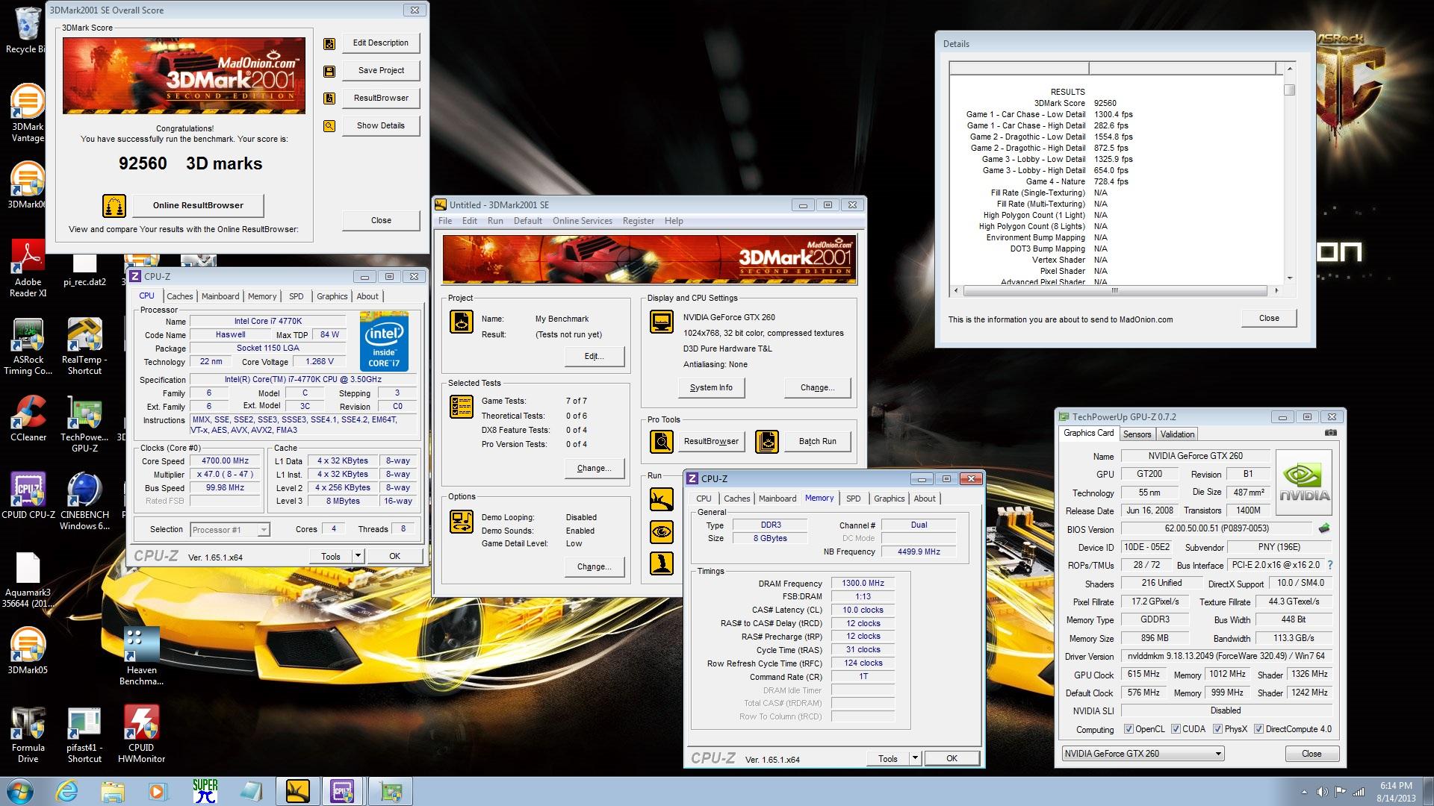Open CINEBENCH Windows 64 shortcut
The width and height of the screenshot is (1434, 806).
tap(84, 500)
